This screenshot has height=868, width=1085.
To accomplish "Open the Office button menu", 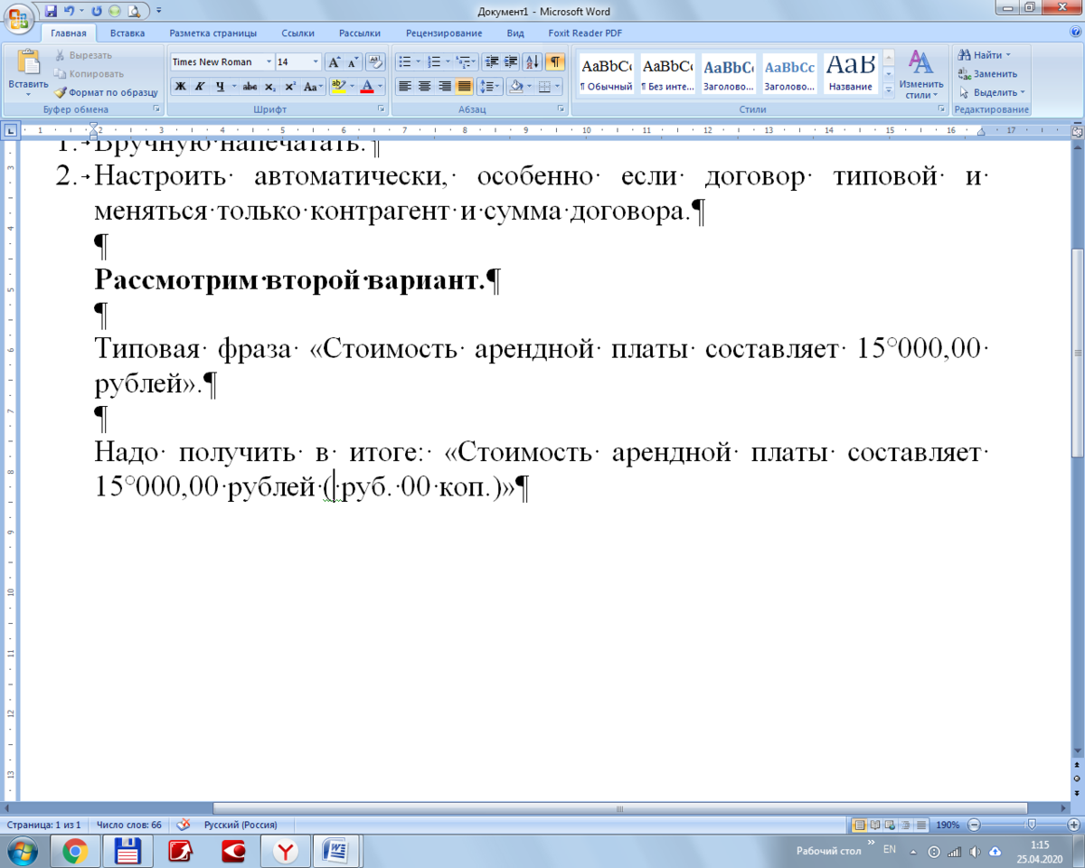I will [x=19, y=18].
